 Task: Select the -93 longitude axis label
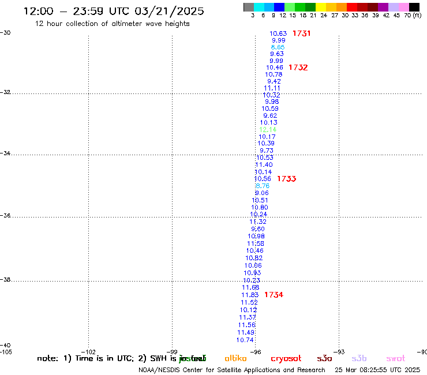pyautogui.click(x=339, y=351)
